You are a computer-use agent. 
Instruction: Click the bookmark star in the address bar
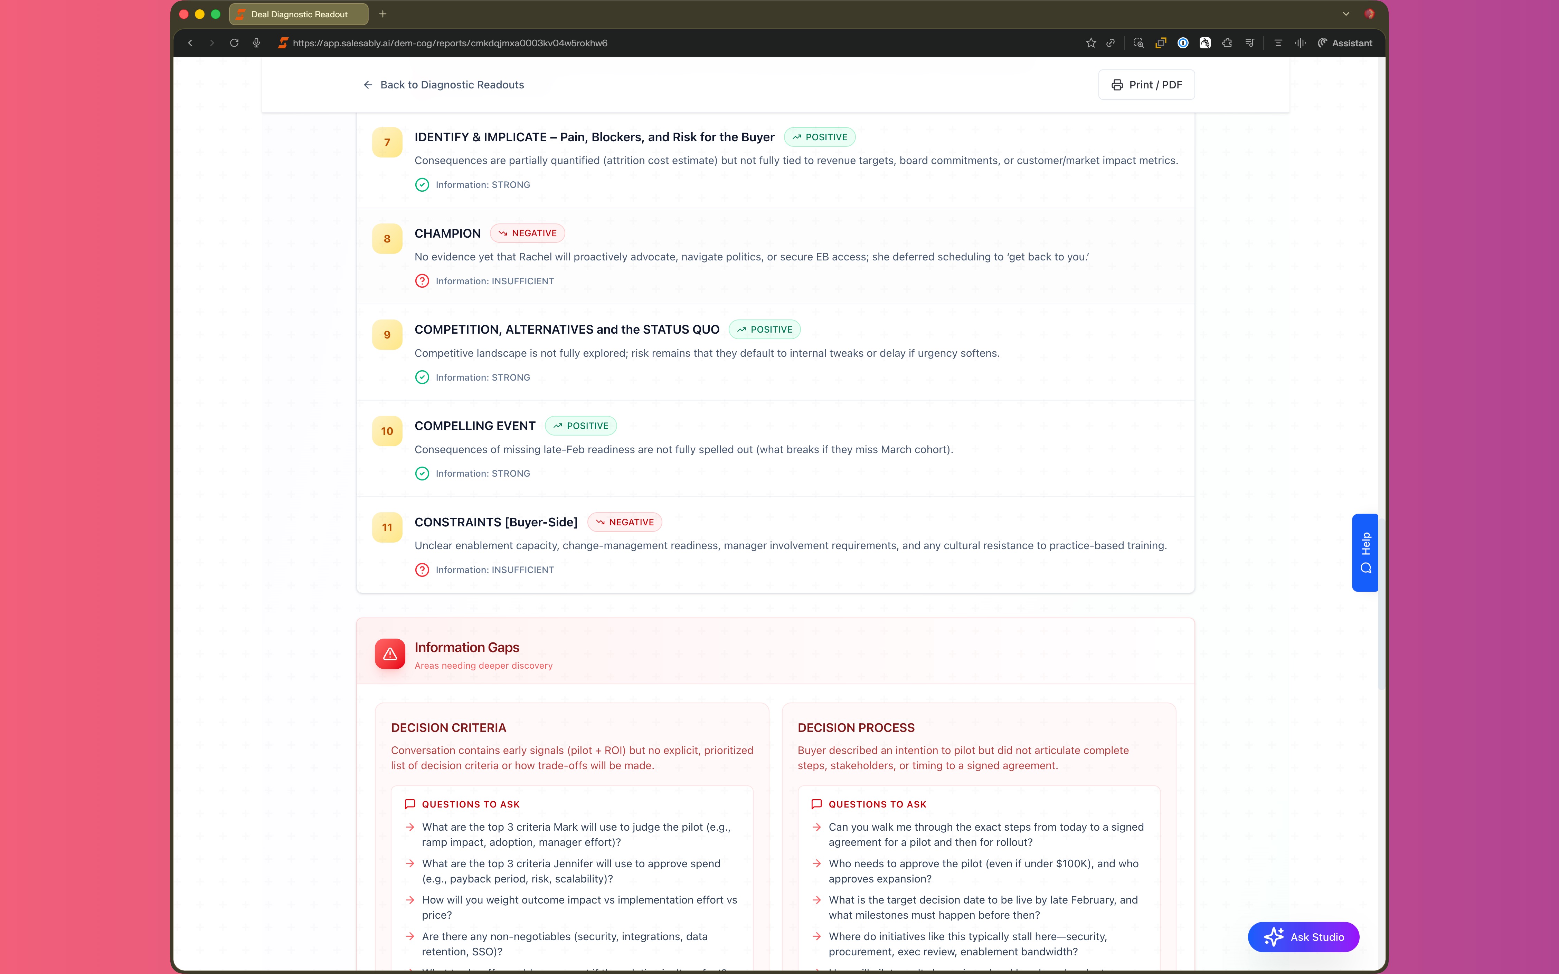click(1091, 42)
